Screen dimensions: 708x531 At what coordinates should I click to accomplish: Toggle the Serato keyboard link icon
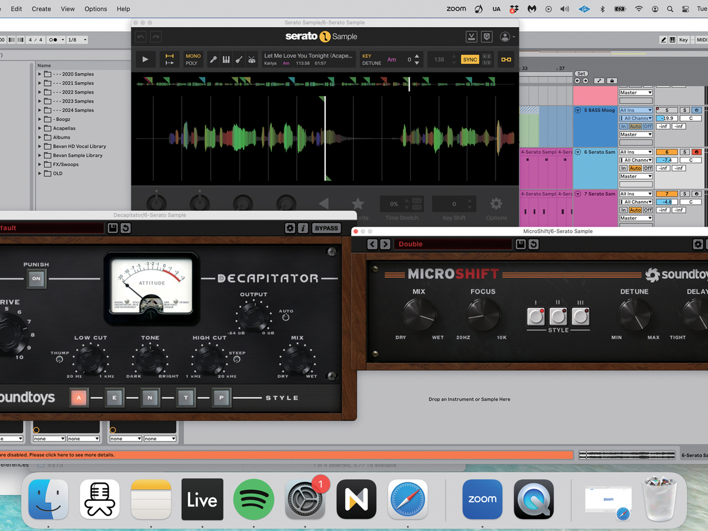click(506, 60)
